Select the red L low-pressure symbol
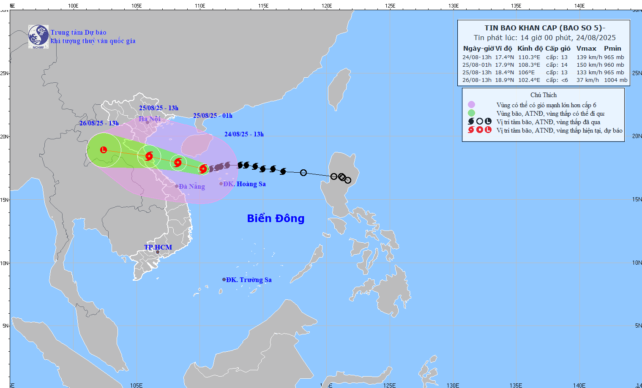Viewport: 642px width, 388px height. (103, 149)
